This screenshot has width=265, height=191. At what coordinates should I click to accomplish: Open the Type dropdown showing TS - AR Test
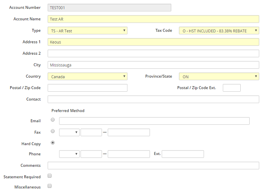coord(87,31)
